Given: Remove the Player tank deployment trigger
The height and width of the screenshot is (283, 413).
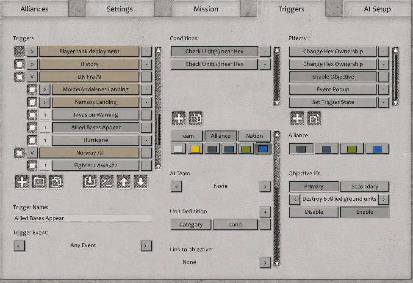Looking at the screenshot, I should click(x=147, y=52).
